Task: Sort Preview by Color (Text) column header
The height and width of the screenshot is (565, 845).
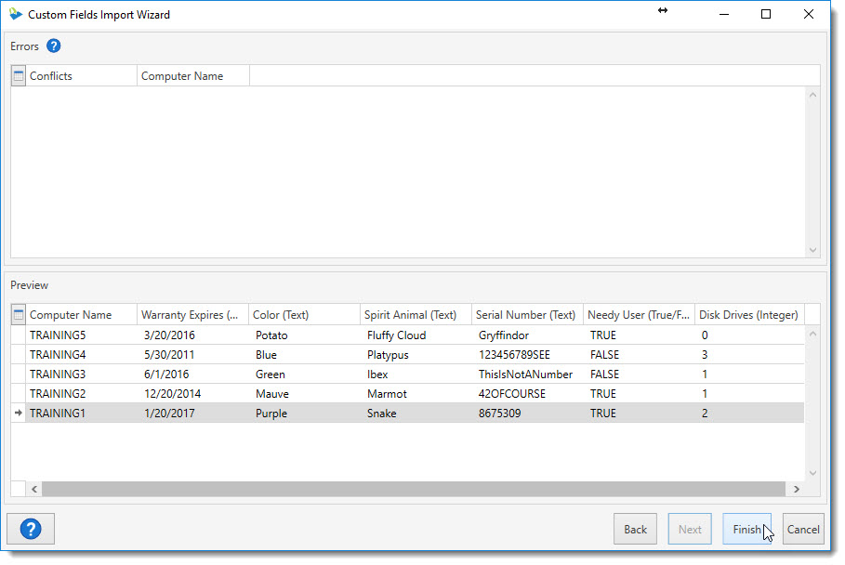Action: pos(304,314)
